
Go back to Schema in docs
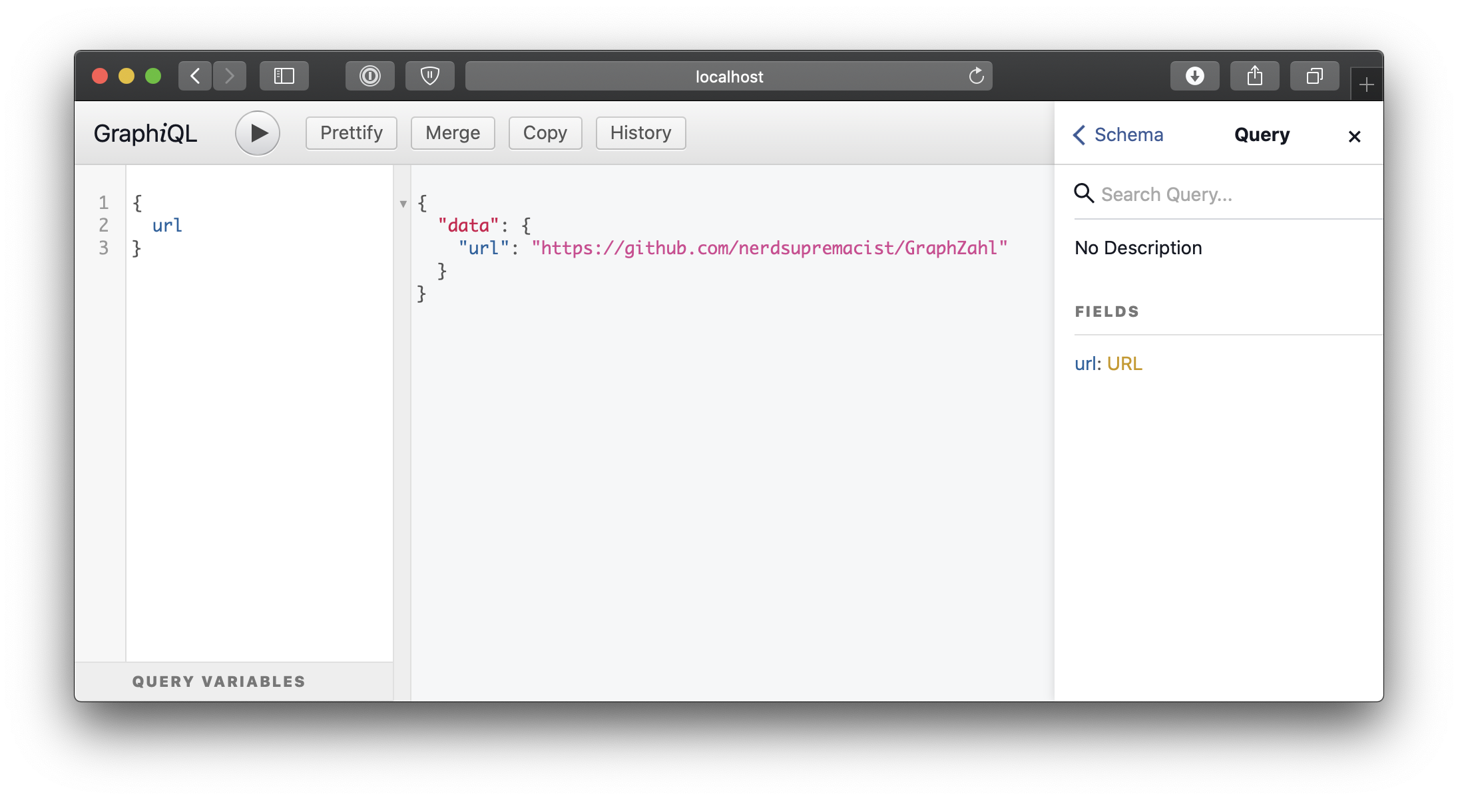tap(1118, 135)
